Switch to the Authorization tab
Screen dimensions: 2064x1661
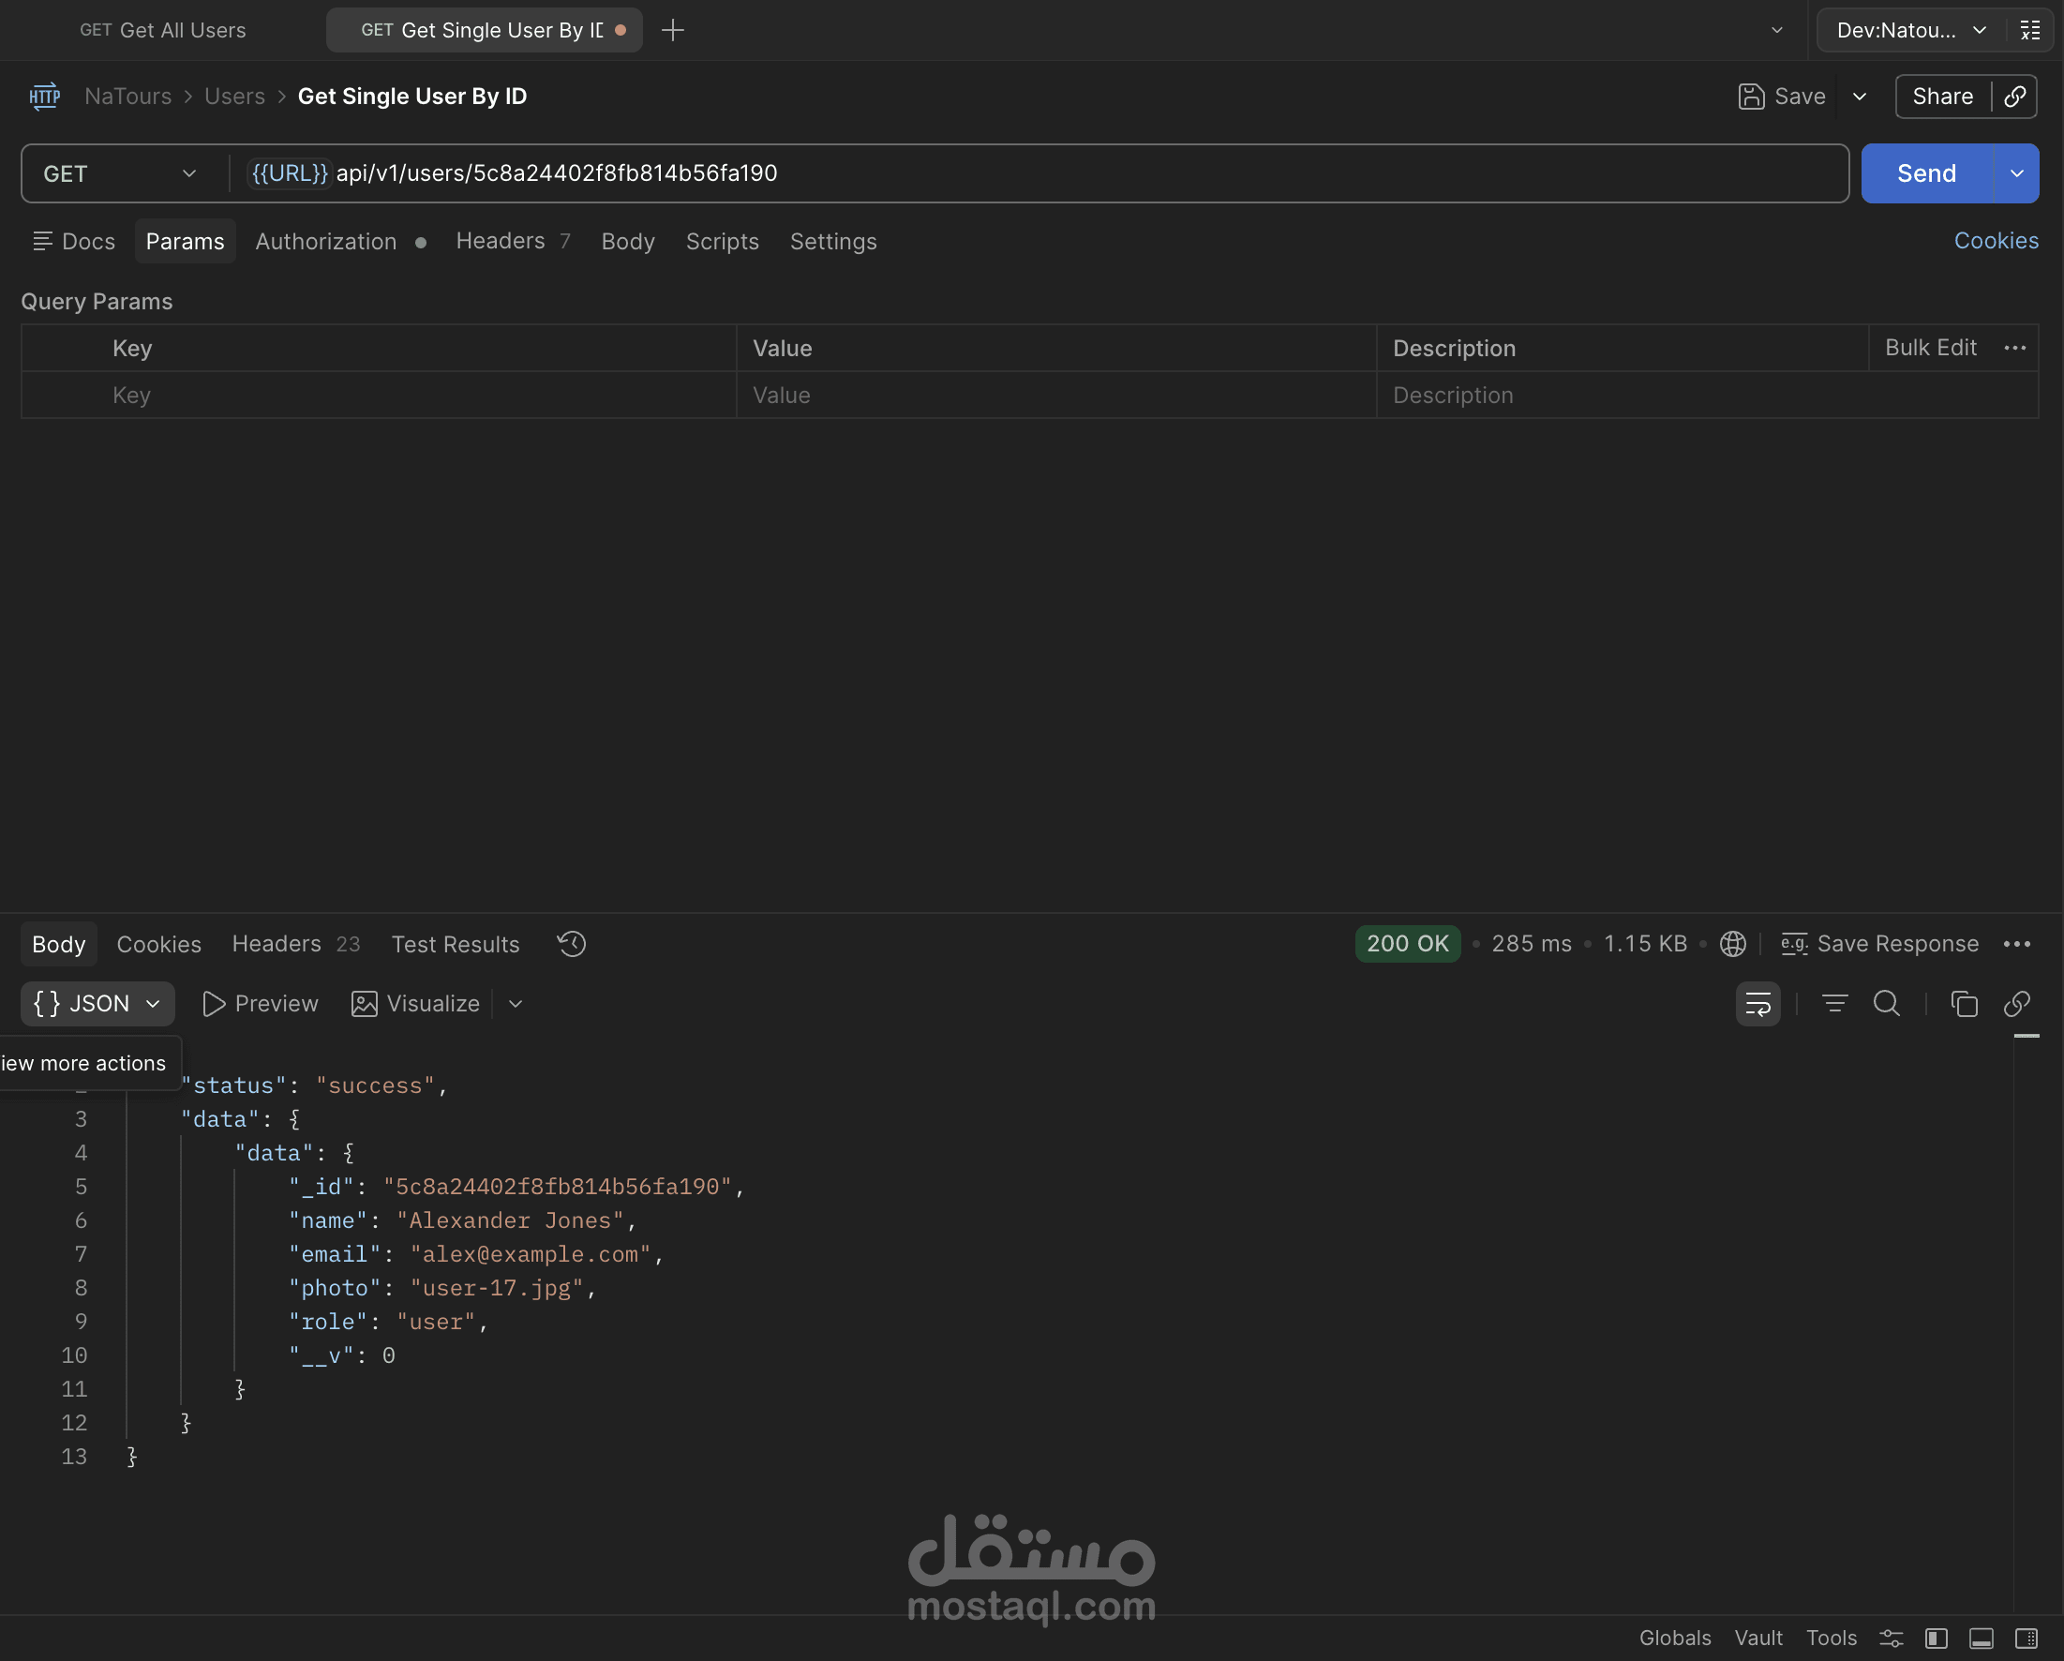point(325,241)
